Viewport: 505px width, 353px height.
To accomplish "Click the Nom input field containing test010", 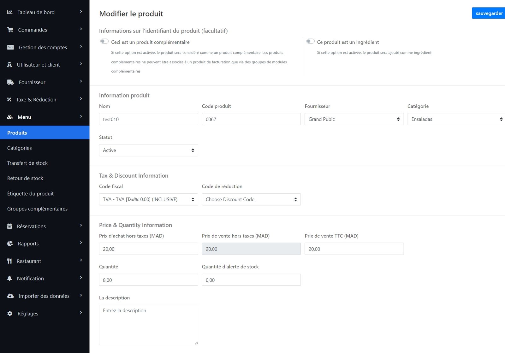I will 148,119.
